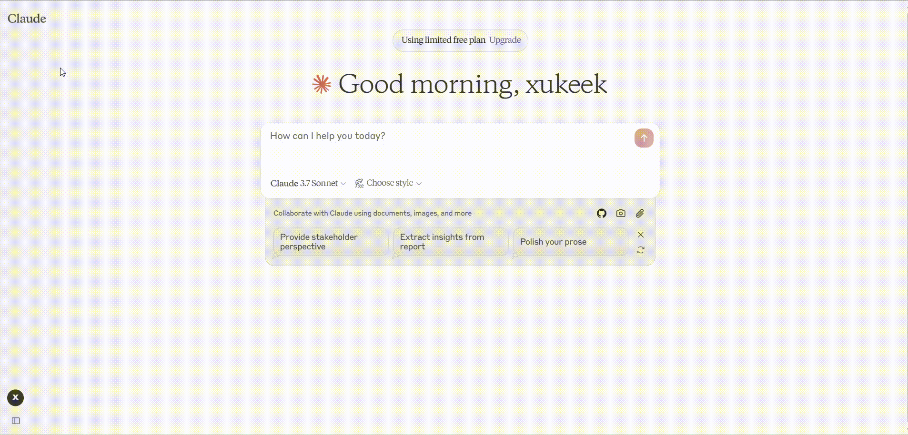Select the 'Polish your prose' suggestion

click(x=571, y=242)
